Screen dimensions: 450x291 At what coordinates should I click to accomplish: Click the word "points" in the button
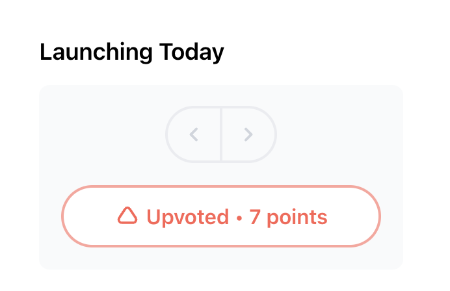click(297, 217)
